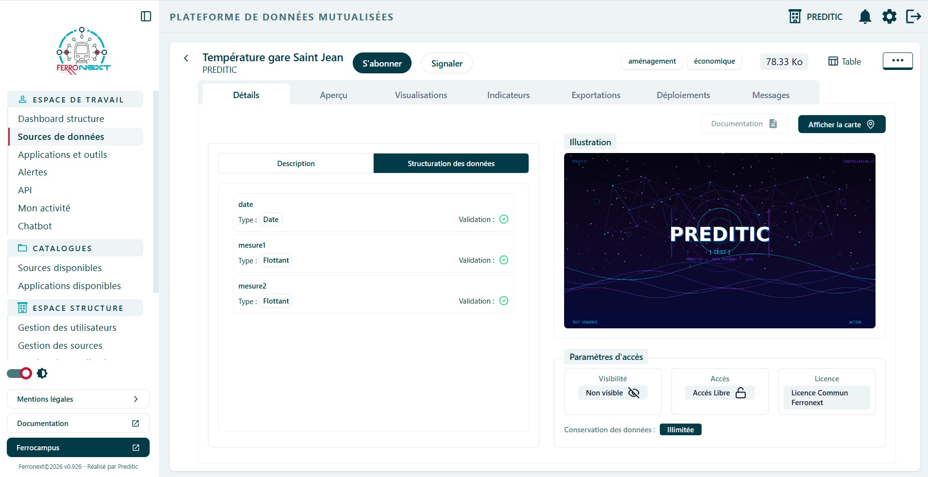The height and width of the screenshot is (477, 928).
Task: Click the économique tag
Action: point(714,61)
